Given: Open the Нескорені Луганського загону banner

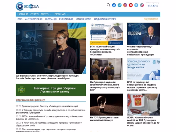Looking at the screenshot, I should click(x=51, y=90).
